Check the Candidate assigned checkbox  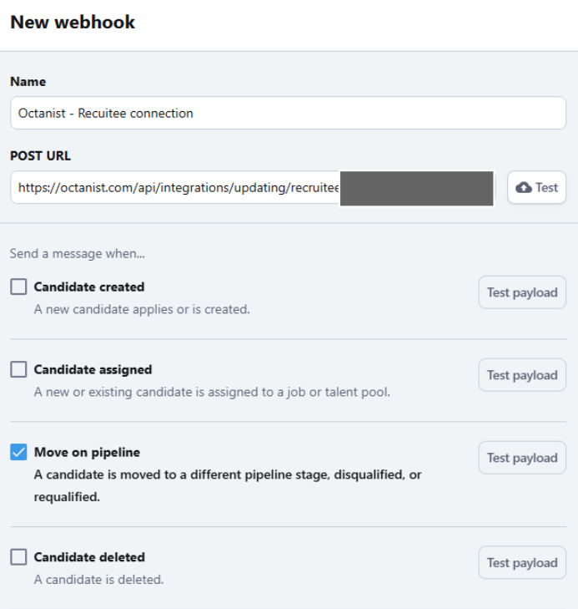pyautogui.click(x=18, y=369)
